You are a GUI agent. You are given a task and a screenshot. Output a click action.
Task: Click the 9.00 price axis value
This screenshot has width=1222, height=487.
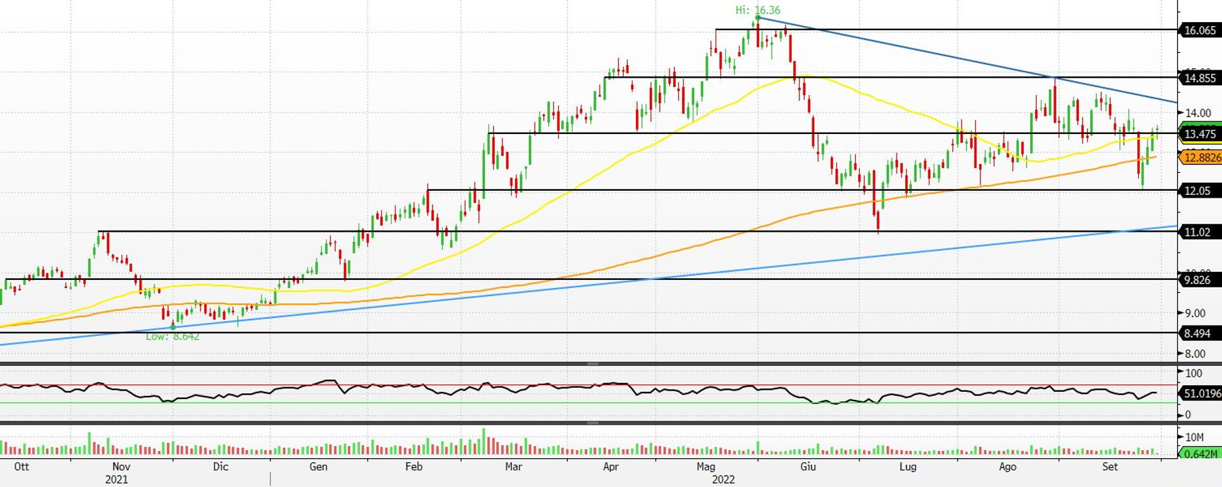point(1195,313)
